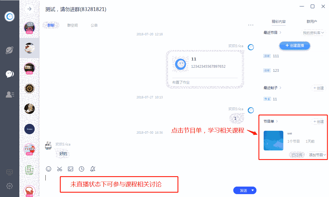Screen dimensions: 329x197
Task: Switch to the 群聊 tab
Action: pos(51,25)
